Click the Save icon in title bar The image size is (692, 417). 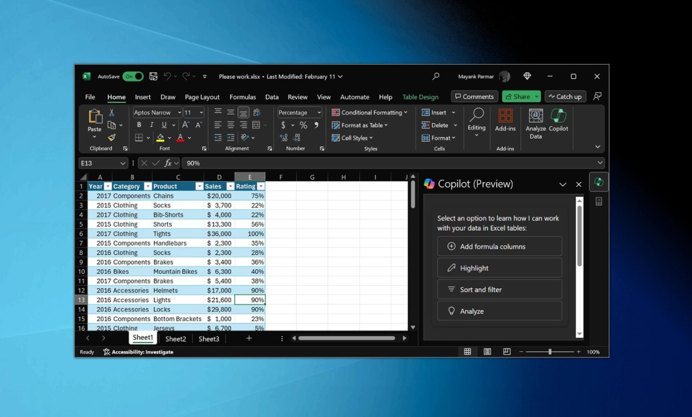pos(153,76)
